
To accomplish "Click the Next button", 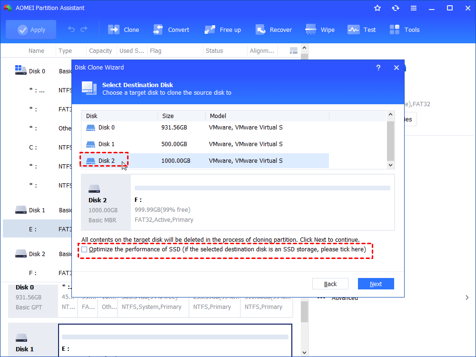I will tap(376, 284).
